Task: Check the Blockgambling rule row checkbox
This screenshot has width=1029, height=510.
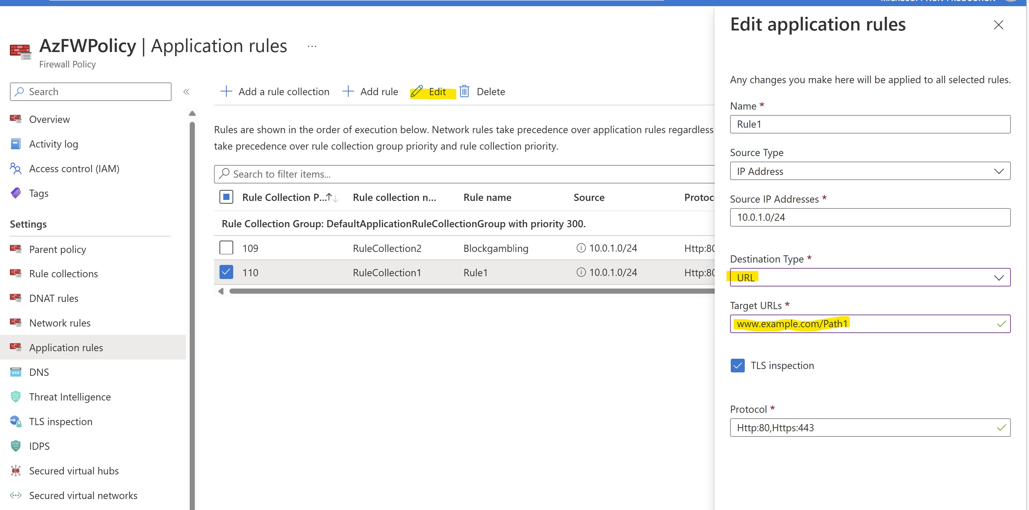Action: coord(226,248)
